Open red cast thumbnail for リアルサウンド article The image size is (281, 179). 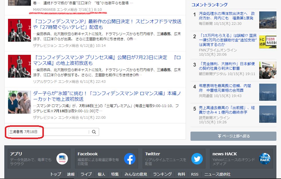pos(19,66)
